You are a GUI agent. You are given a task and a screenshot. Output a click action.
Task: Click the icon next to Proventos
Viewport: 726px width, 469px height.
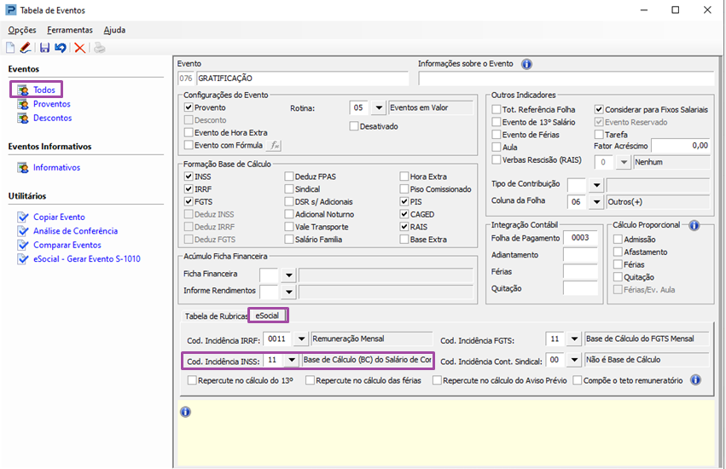23,104
